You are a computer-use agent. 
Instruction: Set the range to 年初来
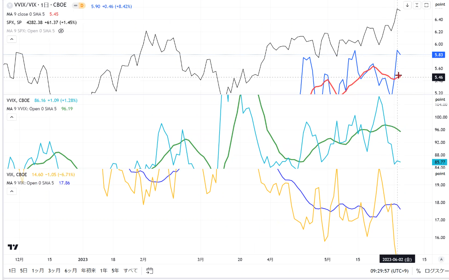tap(88, 271)
